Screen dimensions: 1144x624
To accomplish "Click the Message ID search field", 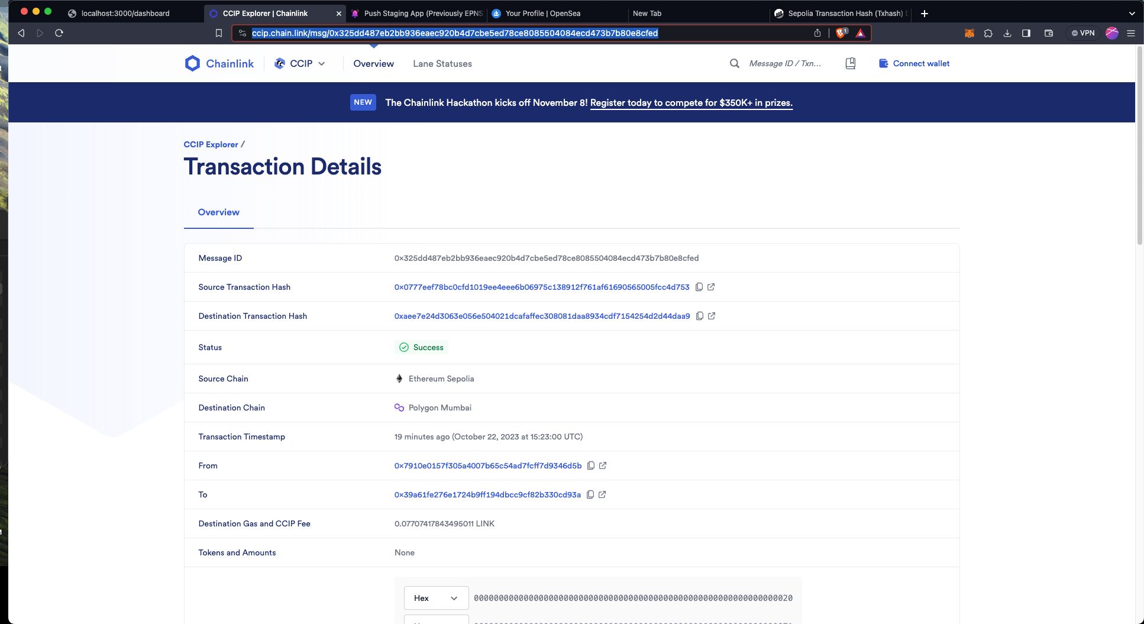I will point(785,63).
